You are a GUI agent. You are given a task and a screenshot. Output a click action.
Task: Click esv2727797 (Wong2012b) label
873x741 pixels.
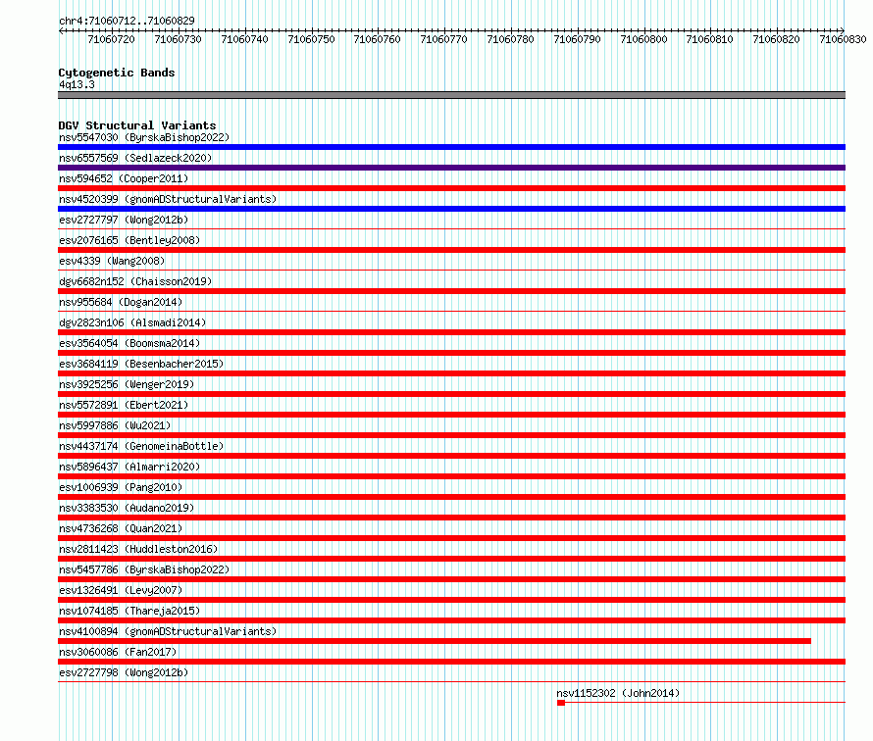(x=124, y=220)
